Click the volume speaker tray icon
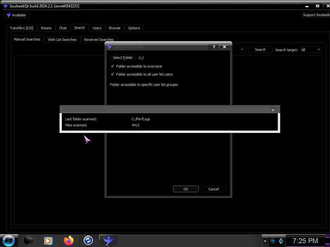The width and height of the screenshot is (330, 247). (281, 241)
